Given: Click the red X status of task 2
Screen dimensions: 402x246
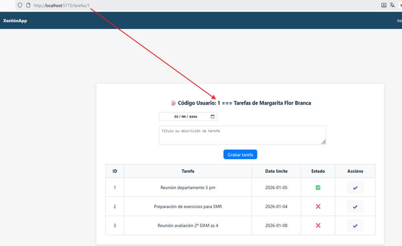Looking at the screenshot, I should 318,206.
